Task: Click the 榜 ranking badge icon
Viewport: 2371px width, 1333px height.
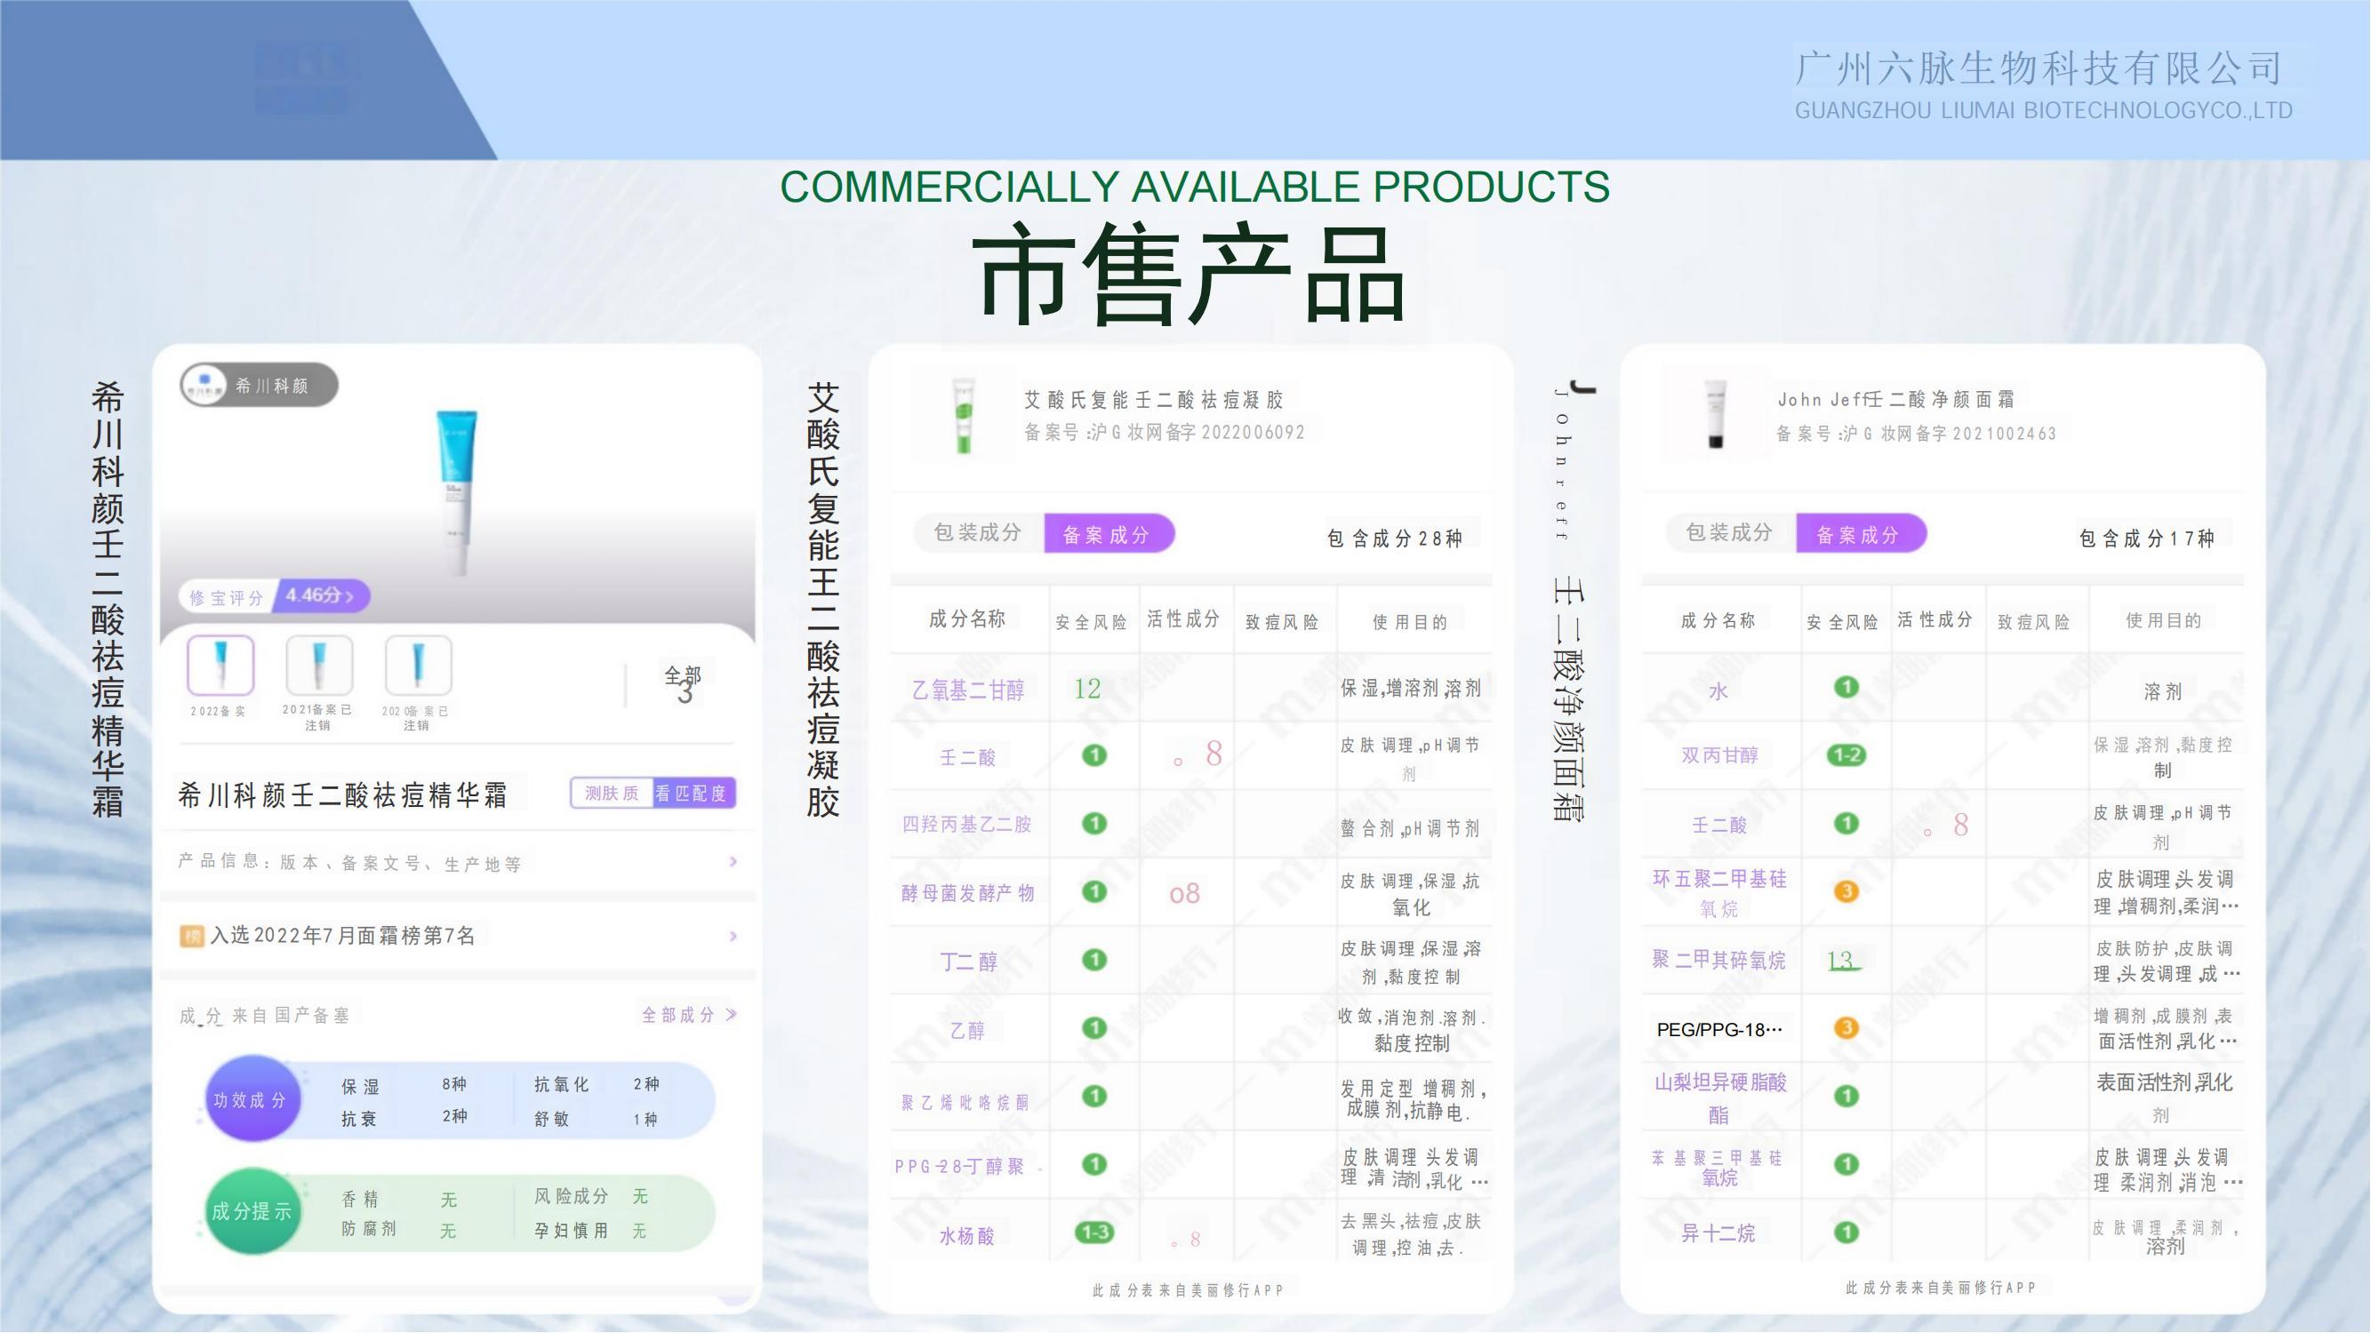Action: tap(191, 937)
